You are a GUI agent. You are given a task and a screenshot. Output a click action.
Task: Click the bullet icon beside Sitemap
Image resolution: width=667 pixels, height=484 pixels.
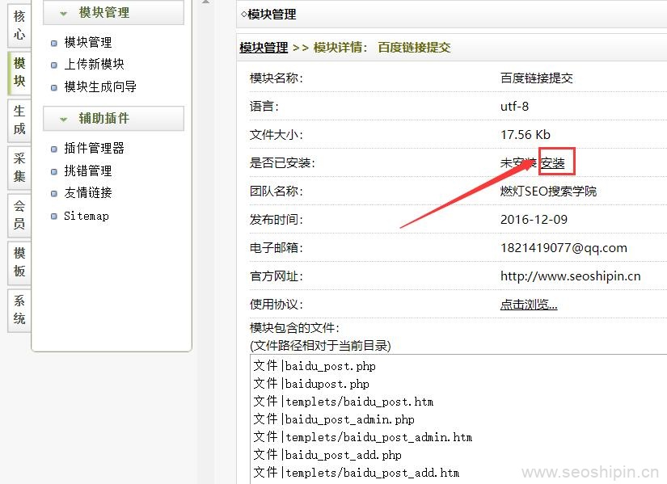click(54, 217)
